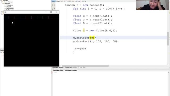Screen dimensions: 170x96
Task: Click the Java window's coffee-cup title icon
Action: (5, 12)
